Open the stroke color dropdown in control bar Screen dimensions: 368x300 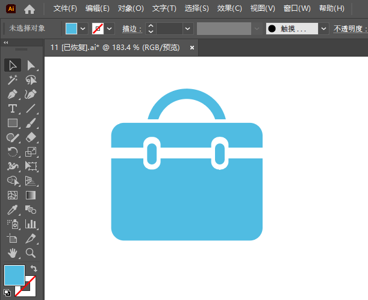[x=109, y=29]
